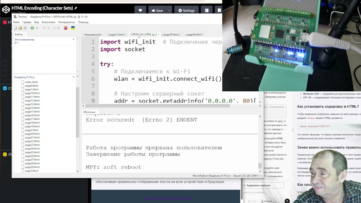Stop the program with red STOP icon

tap(66, 28)
